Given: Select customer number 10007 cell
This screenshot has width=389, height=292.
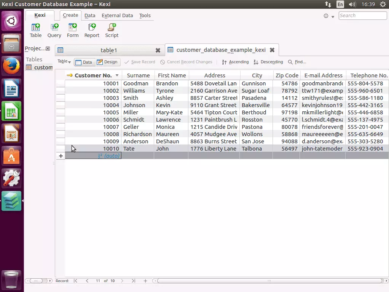Looking at the screenshot, I should click(93, 127).
